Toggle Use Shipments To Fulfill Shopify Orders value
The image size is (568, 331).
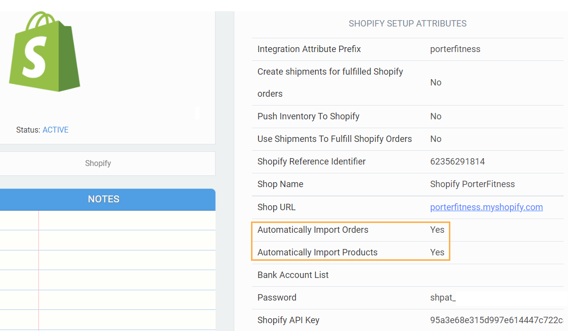[436, 139]
